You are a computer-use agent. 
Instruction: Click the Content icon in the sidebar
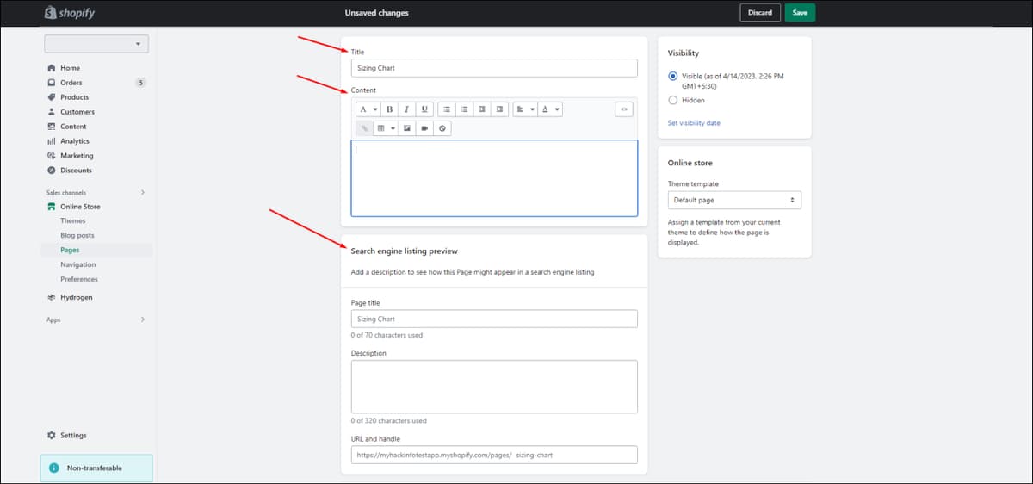[x=52, y=127]
